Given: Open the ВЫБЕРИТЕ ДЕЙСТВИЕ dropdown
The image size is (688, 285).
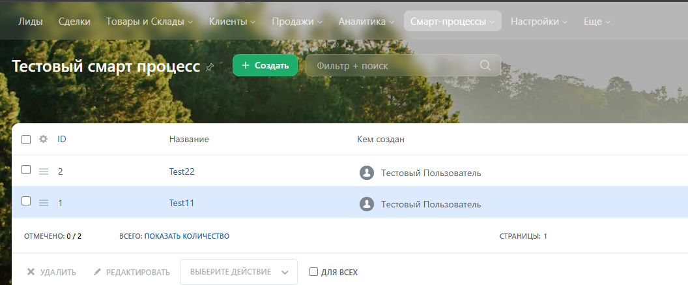Looking at the screenshot, I should click(x=238, y=272).
